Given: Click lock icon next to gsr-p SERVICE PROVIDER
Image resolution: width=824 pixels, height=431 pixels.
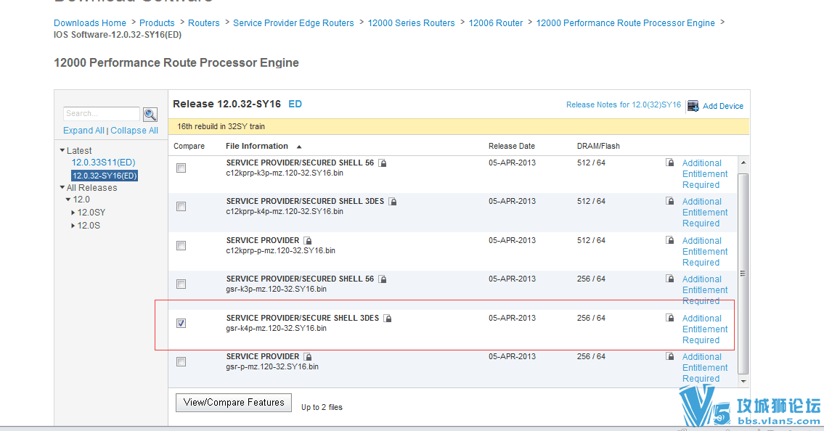Looking at the screenshot, I should 308,357.
